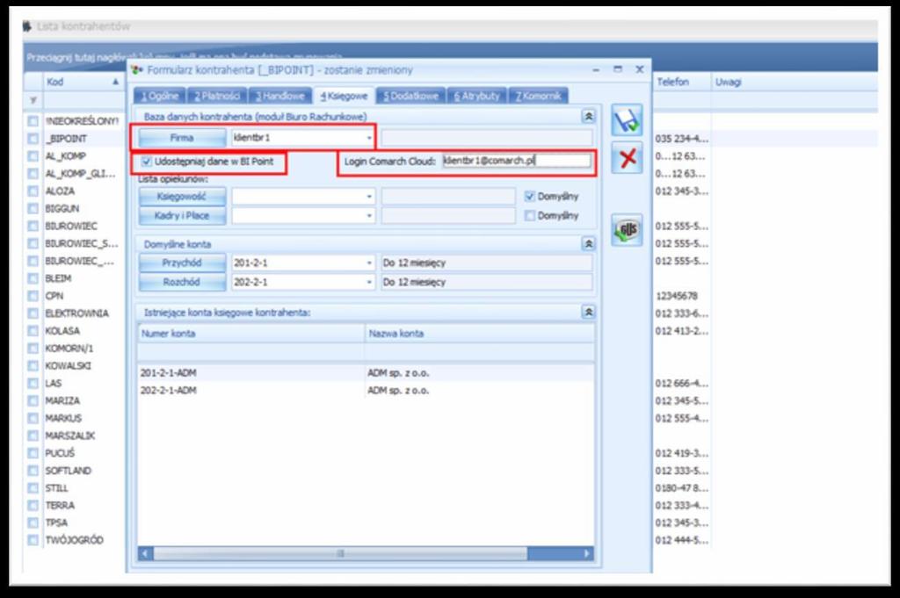Open Rozchód account dropdown 202-2-1
This screenshot has height=598, width=900.
click(369, 282)
